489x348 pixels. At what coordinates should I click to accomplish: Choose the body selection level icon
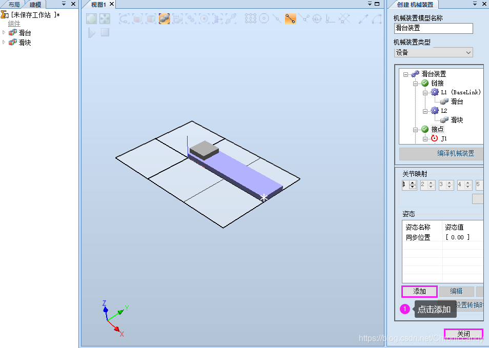coord(151,19)
